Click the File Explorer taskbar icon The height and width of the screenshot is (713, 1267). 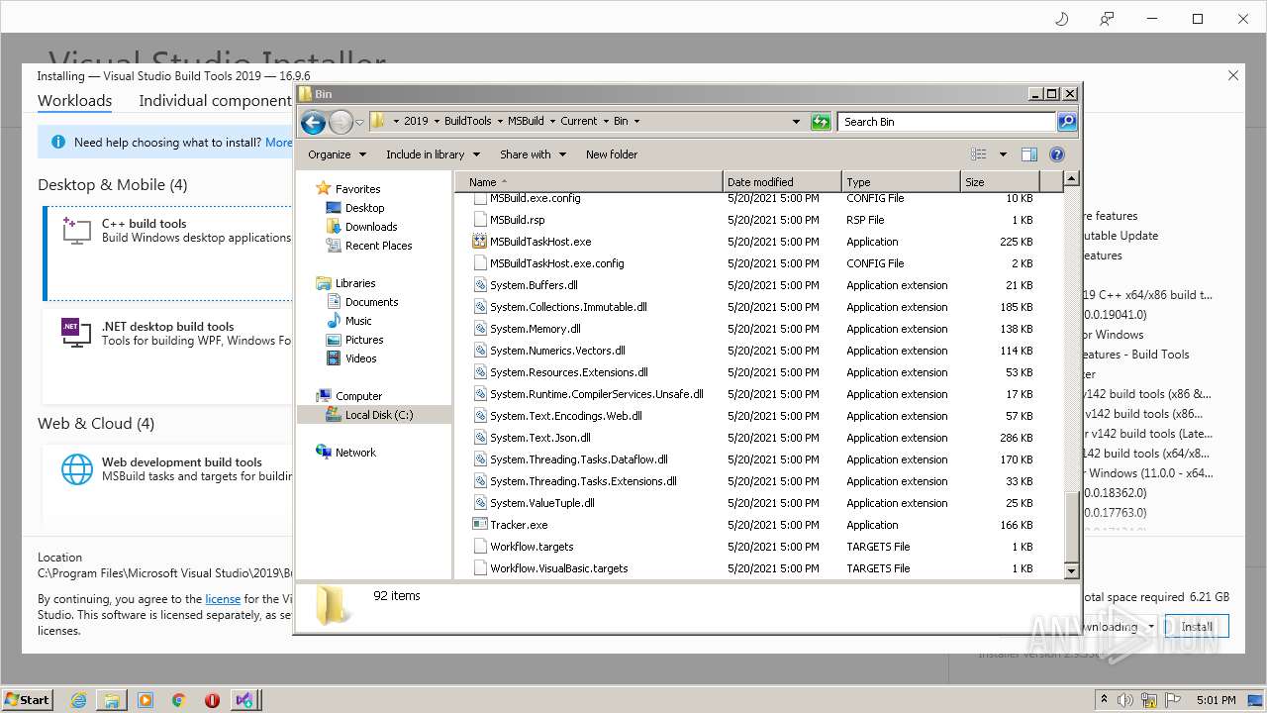112,699
